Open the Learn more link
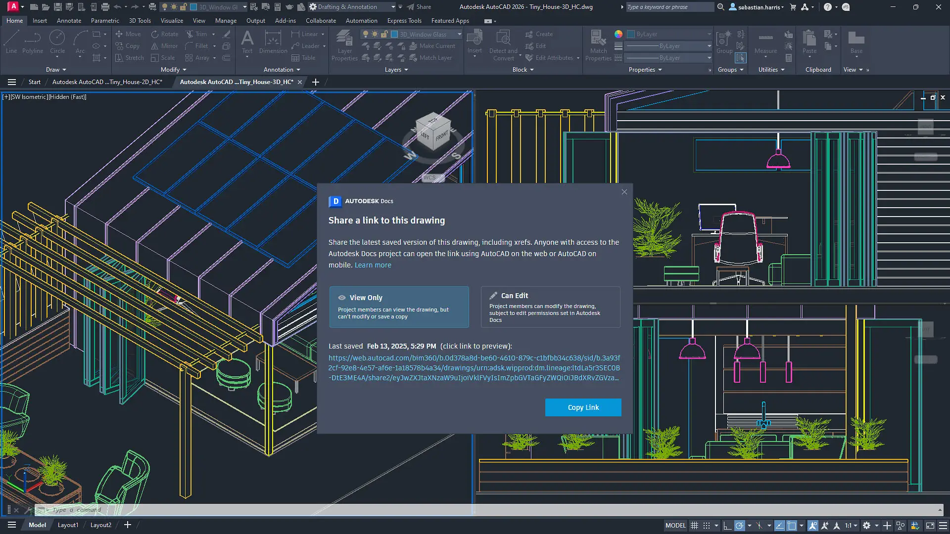Image resolution: width=950 pixels, height=534 pixels. (x=373, y=265)
